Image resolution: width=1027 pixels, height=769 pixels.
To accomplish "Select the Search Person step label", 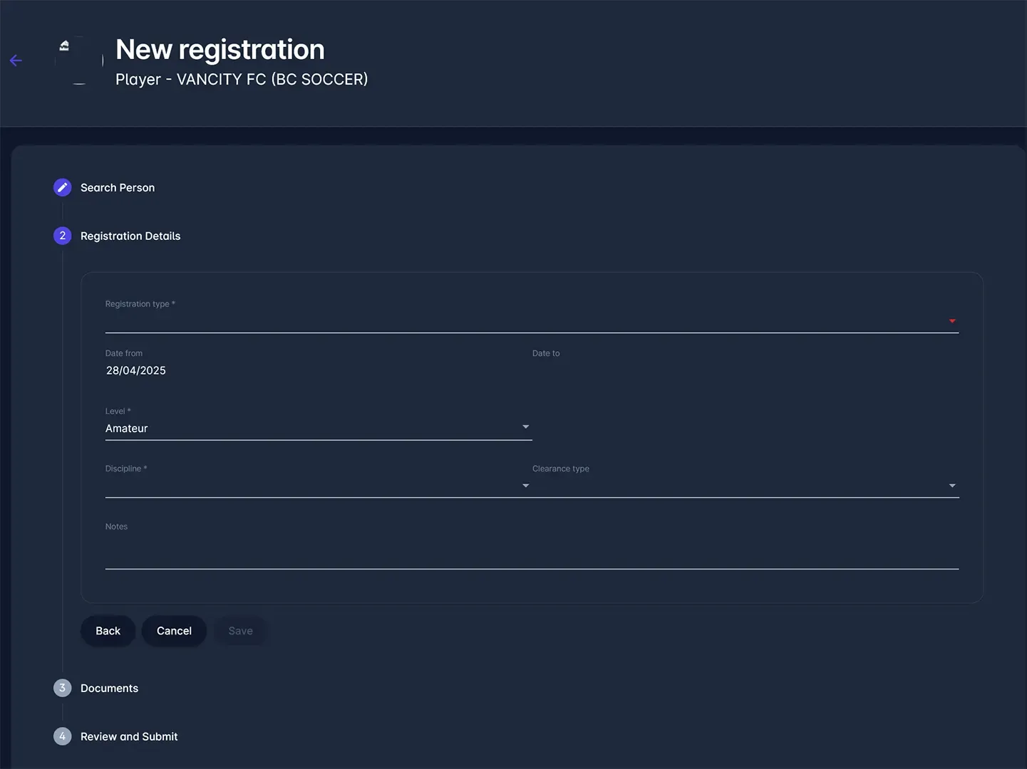I will click(x=118, y=188).
